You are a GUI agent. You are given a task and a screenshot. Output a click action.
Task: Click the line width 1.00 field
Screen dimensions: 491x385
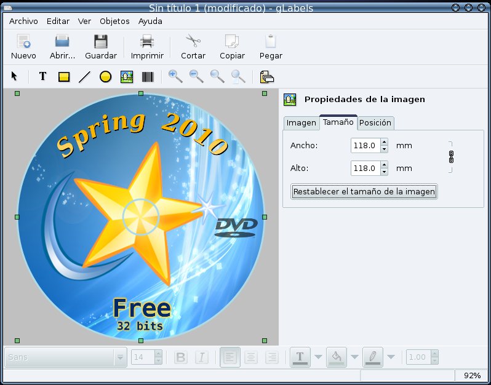click(x=418, y=357)
